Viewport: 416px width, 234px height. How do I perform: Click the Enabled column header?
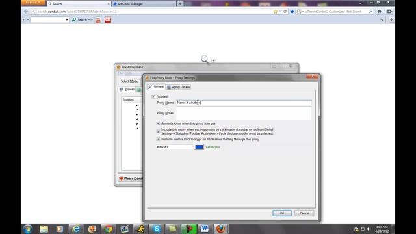click(131, 99)
